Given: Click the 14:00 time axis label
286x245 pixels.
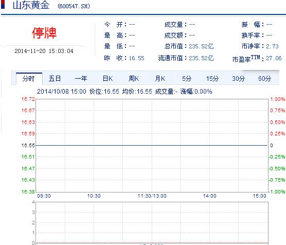Looking at the screenshot, I should 209,196.
